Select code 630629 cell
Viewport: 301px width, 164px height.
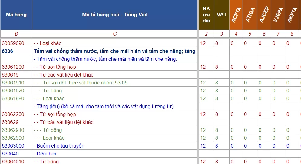pyautogui.click(x=16, y=122)
